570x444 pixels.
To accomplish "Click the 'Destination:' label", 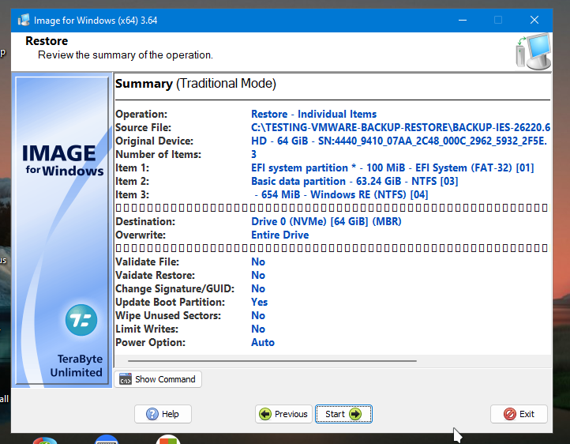I will (x=145, y=222).
